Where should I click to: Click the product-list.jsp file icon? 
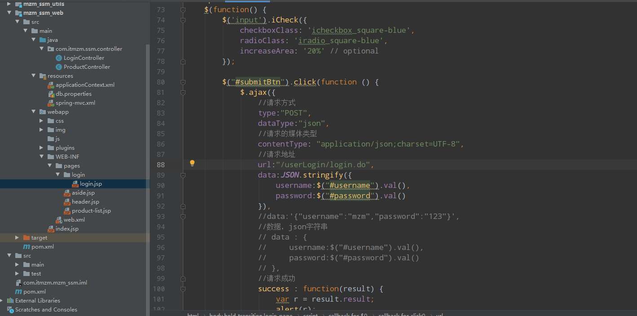point(67,211)
